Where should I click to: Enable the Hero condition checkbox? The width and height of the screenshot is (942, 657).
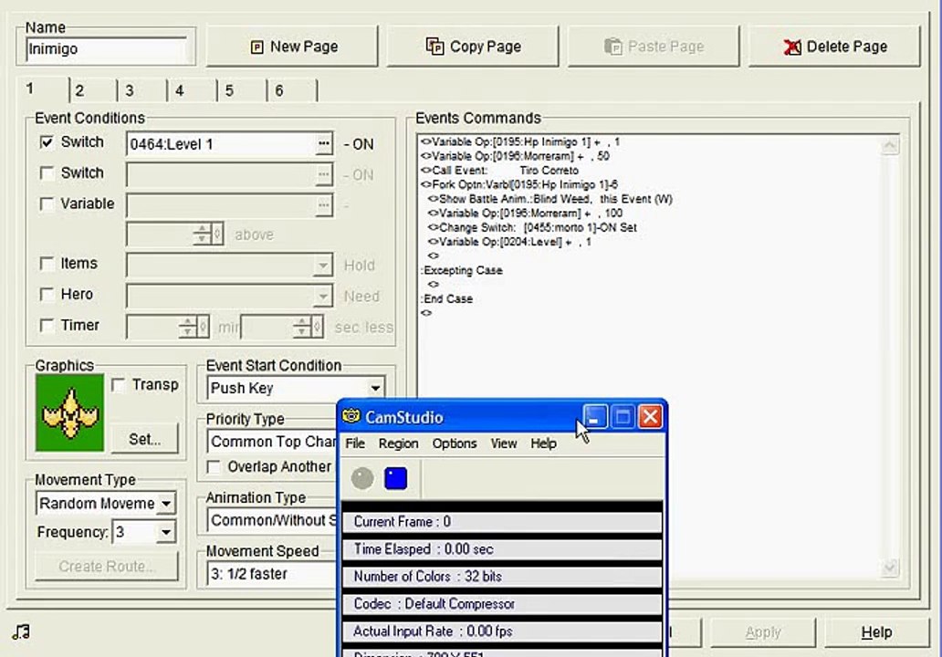click(x=47, y=294)
